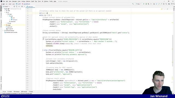
Task: Open Main run configuration dropdown
Action: (139, 4)
